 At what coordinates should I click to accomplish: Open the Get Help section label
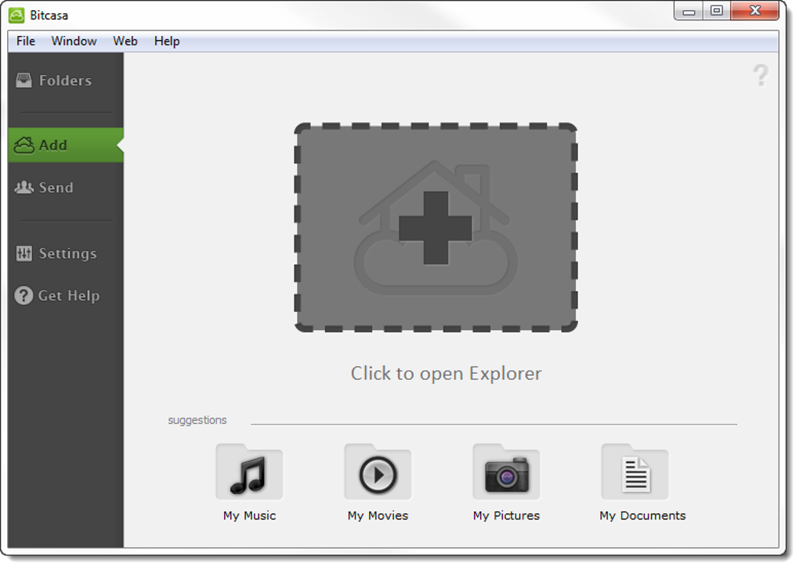69,295
